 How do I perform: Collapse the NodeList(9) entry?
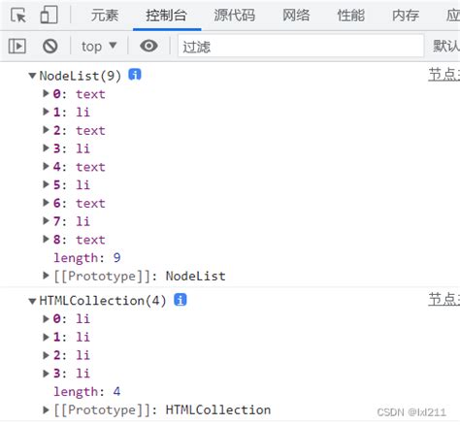click(x=32, y=76)
